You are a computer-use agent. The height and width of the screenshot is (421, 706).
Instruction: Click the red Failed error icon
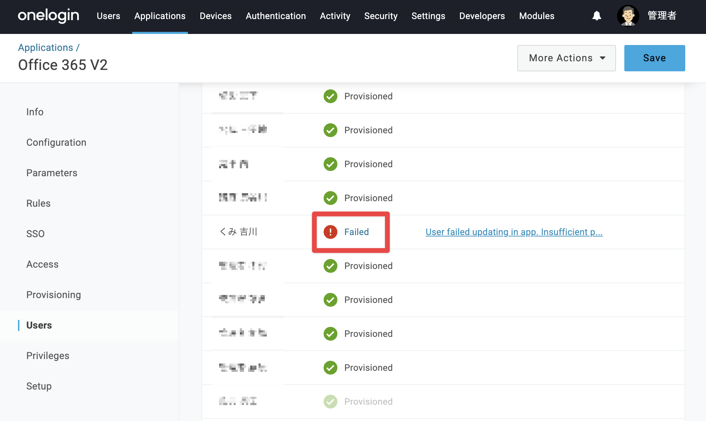point(331,232)
